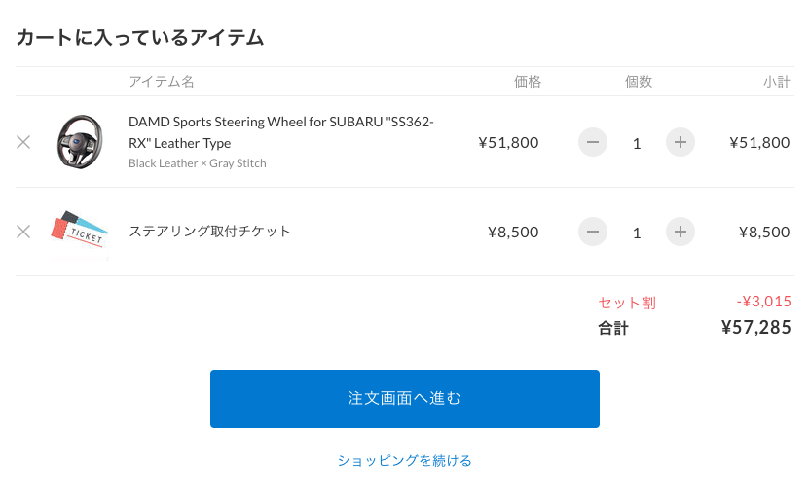Select the ticket quantity value

pyautogui.click(x=637, y=233)
